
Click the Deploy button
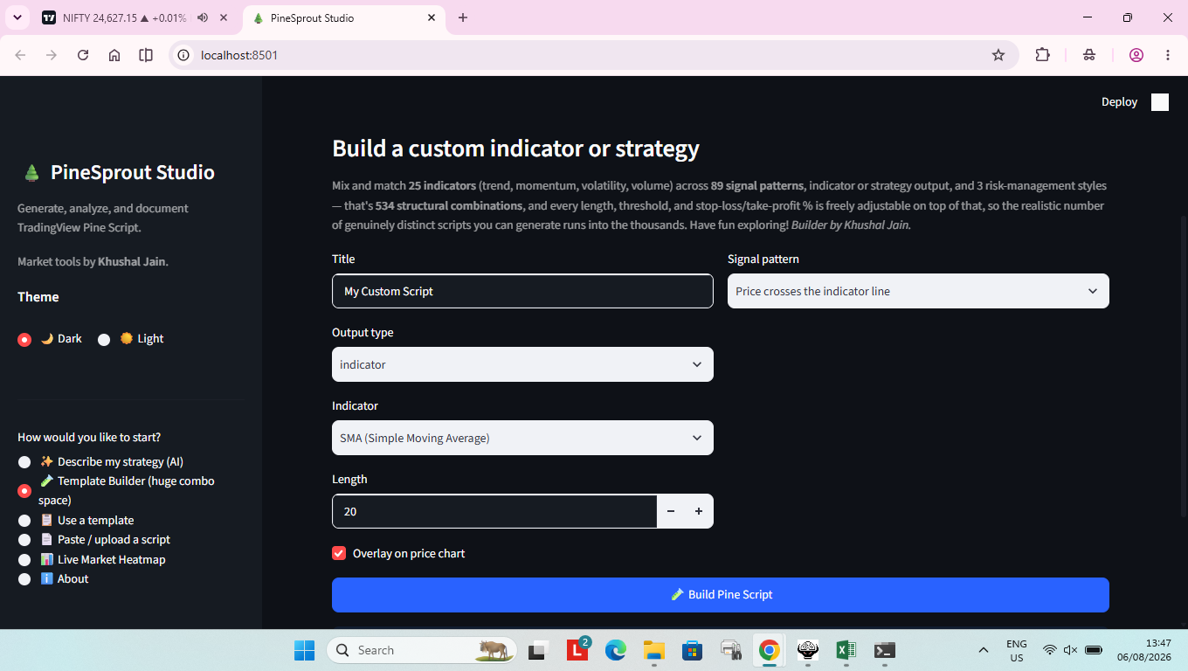1119,102
